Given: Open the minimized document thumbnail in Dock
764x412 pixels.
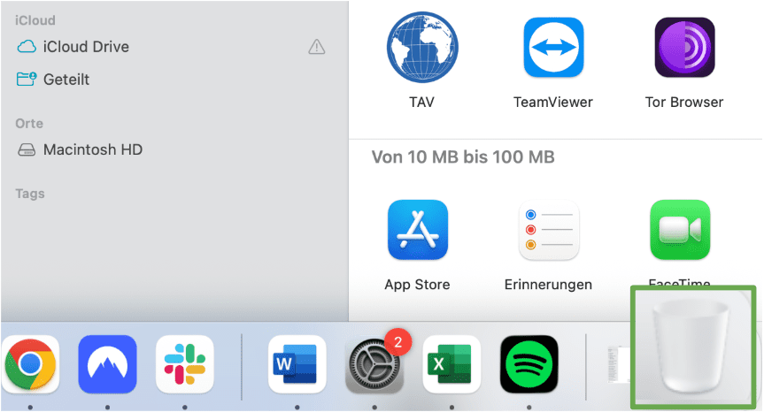Looking at the screenshot, I should [x=618, y=364].
